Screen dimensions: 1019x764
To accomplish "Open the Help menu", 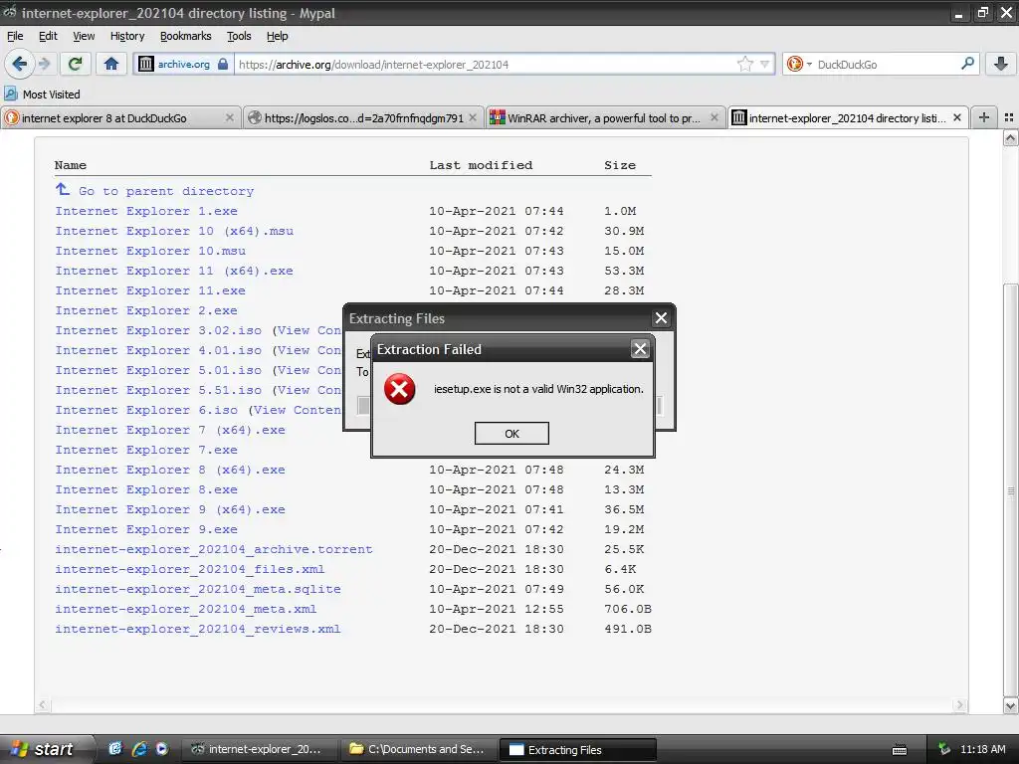I will (277, 36).
